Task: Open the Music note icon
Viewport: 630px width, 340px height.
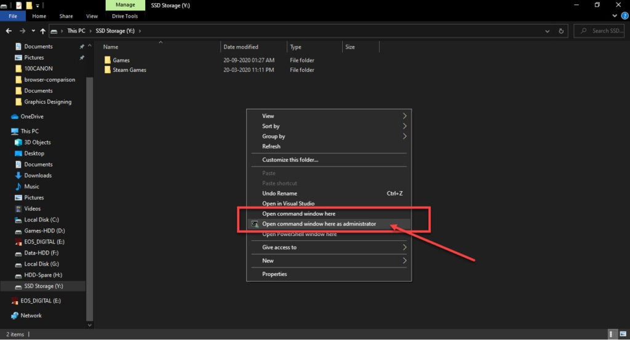Action: 18,187
